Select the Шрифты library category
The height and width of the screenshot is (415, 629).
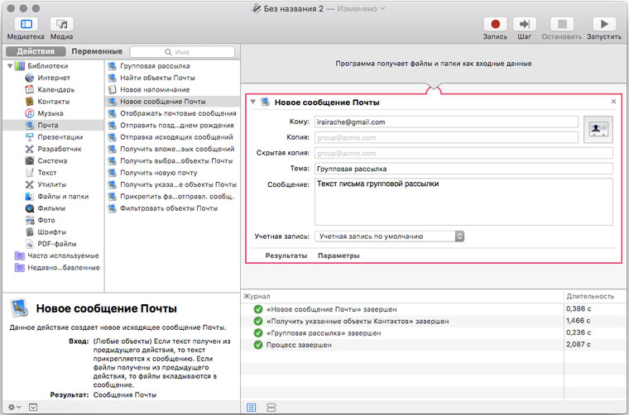(x=52, y=232)
